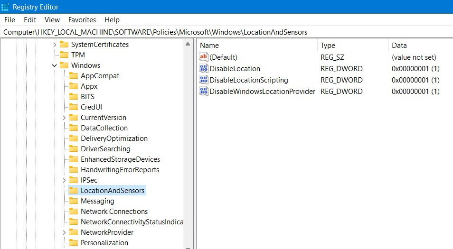Click the registry path address bar
Viewport: 453px width, 249px height.
tap(226, 32)
